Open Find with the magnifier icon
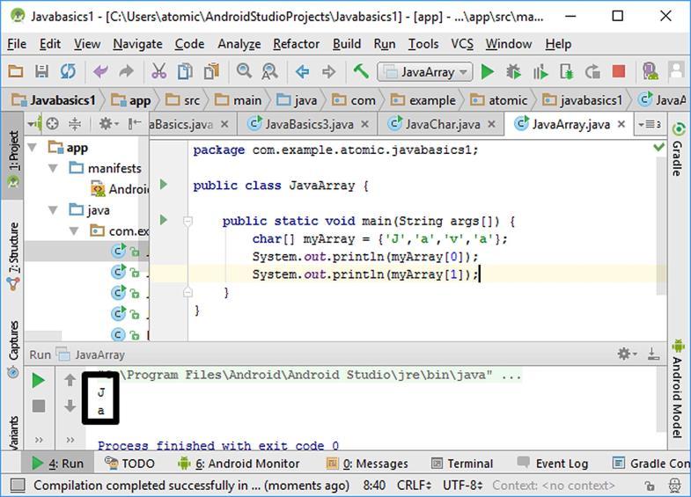This screenshot has height=497, width=691. [244, 71]
